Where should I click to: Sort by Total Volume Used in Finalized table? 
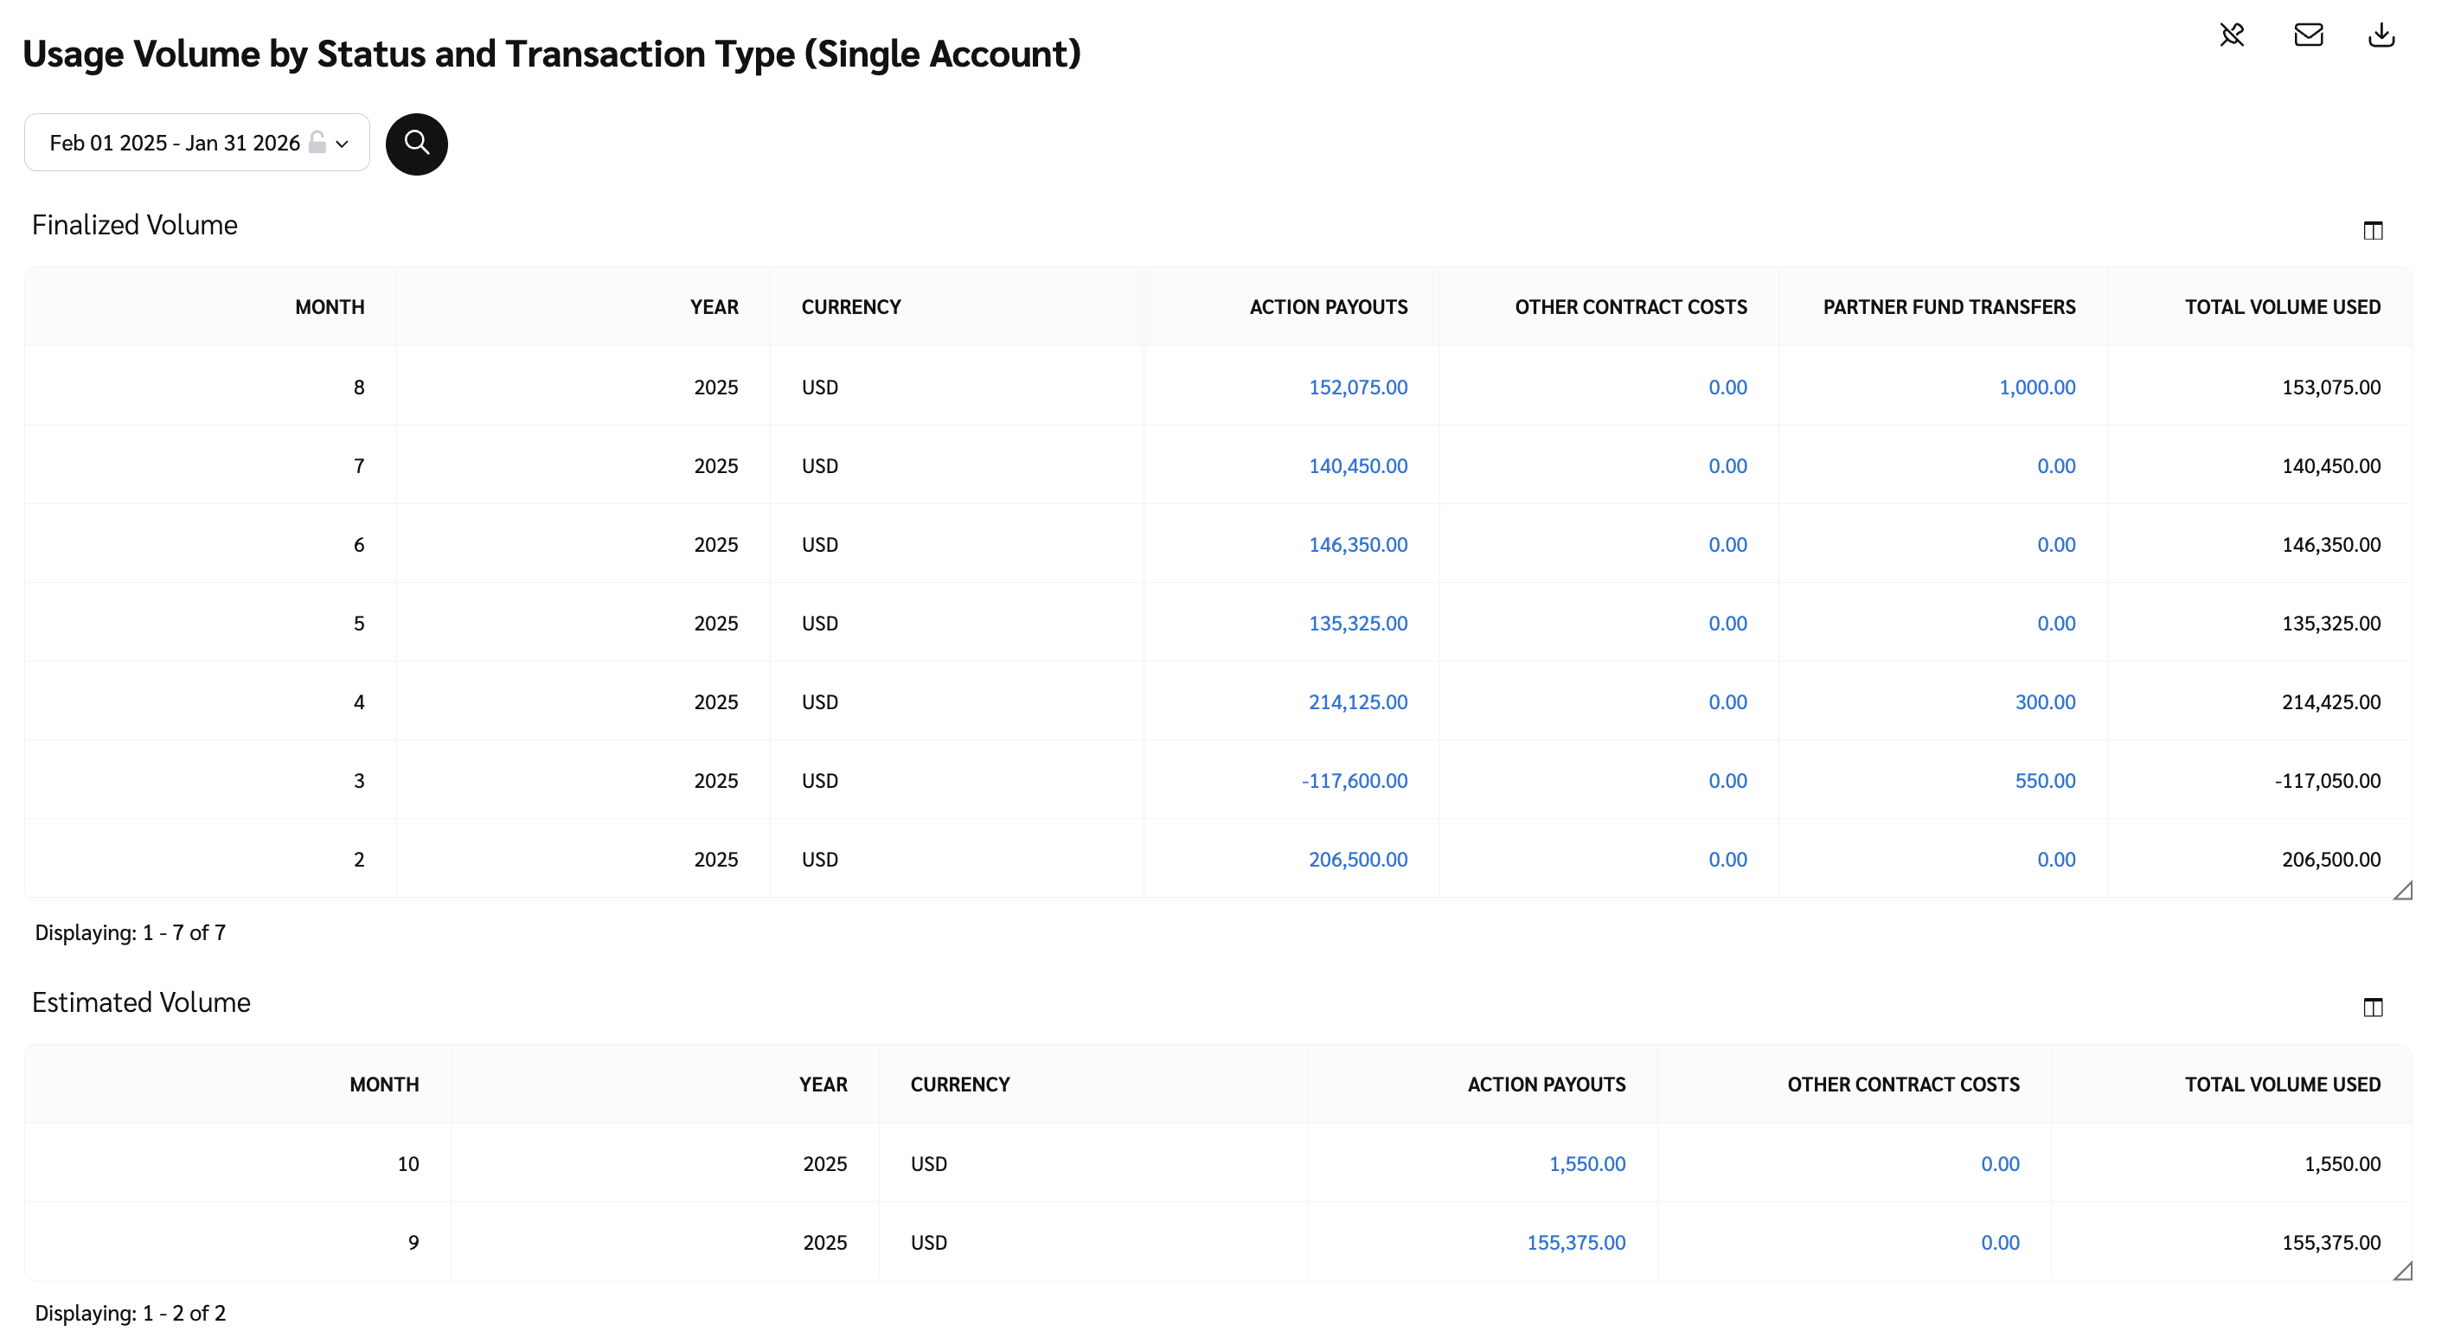pos(2282,307)
